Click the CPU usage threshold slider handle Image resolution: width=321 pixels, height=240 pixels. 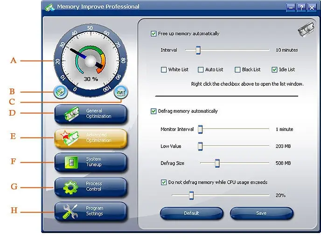click(191, 195)
